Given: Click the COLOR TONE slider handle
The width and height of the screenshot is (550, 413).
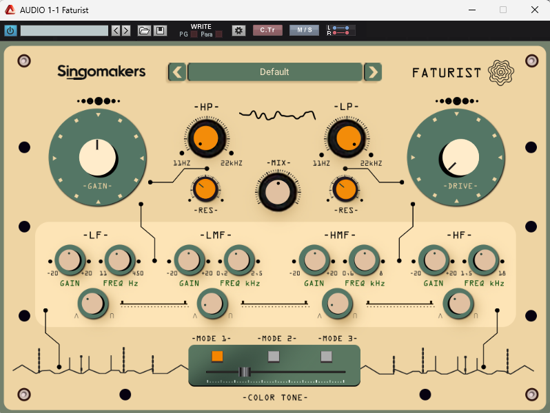Looking at the screenshot, I should tap(245, 372).
